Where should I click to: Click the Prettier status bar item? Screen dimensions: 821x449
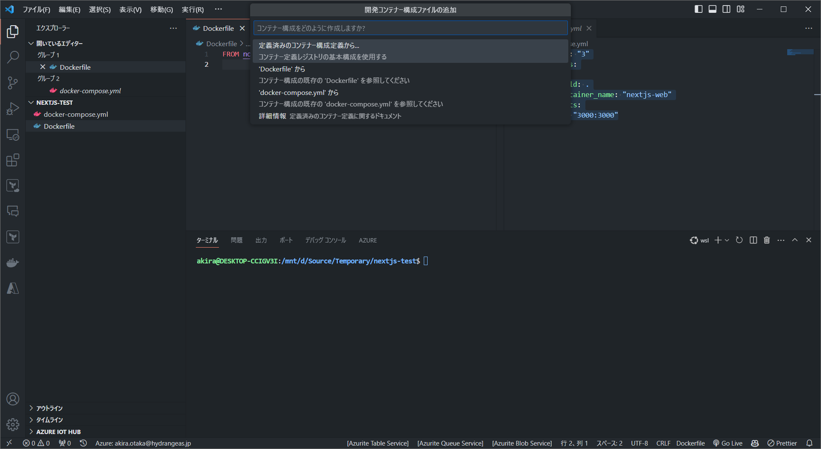(782, 443)
